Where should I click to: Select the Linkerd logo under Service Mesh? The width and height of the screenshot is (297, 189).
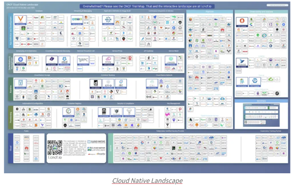pos(171,61)
